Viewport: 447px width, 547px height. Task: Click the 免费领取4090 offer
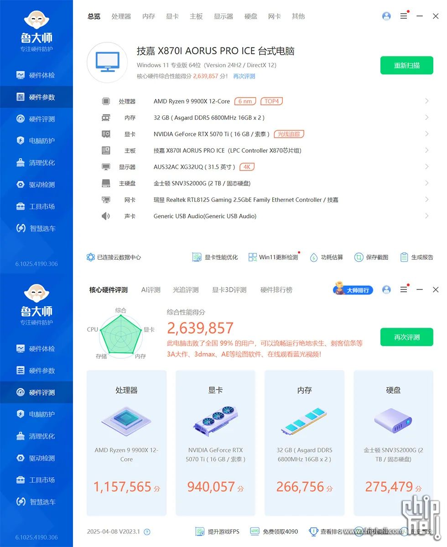click(x=274, y=532)
